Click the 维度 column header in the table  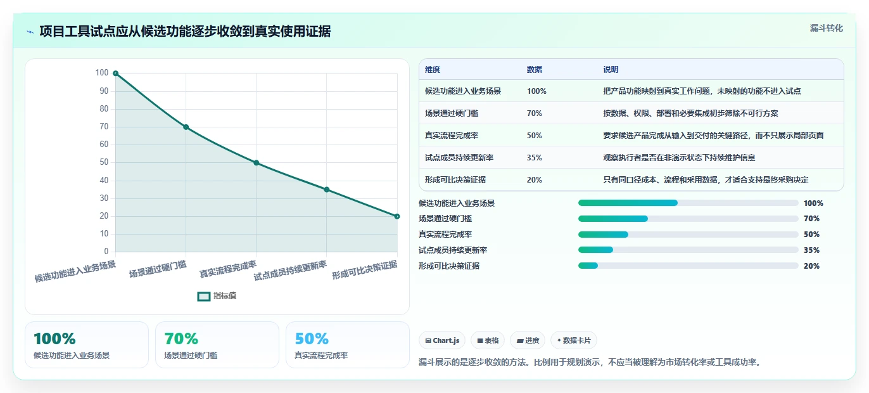433,70
